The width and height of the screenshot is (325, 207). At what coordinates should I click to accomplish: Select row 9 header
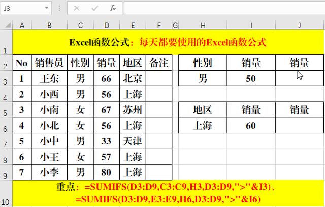[6, 172]
